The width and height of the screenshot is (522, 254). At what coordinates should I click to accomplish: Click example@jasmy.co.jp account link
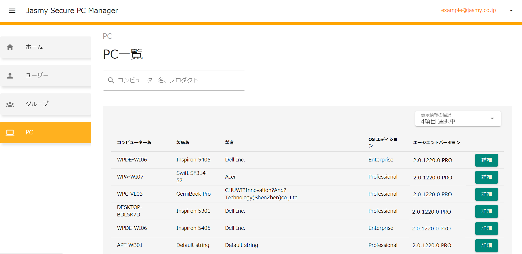pyautogui.click(x=468, y=10)
